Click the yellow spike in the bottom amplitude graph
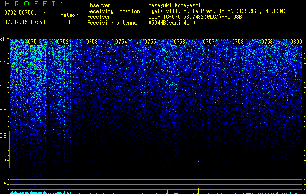The image size is (306, 194). 198,191
